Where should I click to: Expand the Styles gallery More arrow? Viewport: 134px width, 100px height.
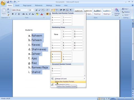click(113, 14)
